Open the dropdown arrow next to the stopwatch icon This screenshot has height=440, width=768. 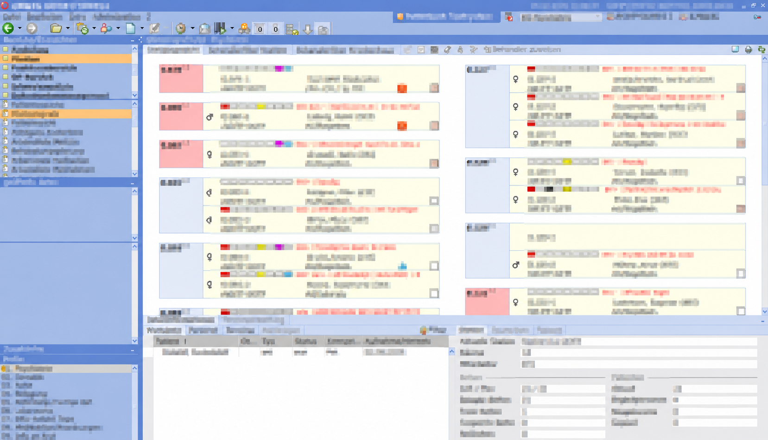point(192,29)
